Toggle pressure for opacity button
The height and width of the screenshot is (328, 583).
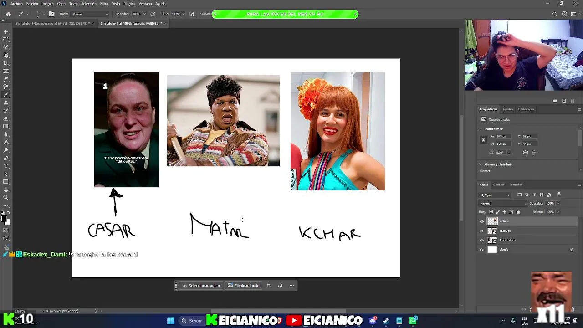153,14
